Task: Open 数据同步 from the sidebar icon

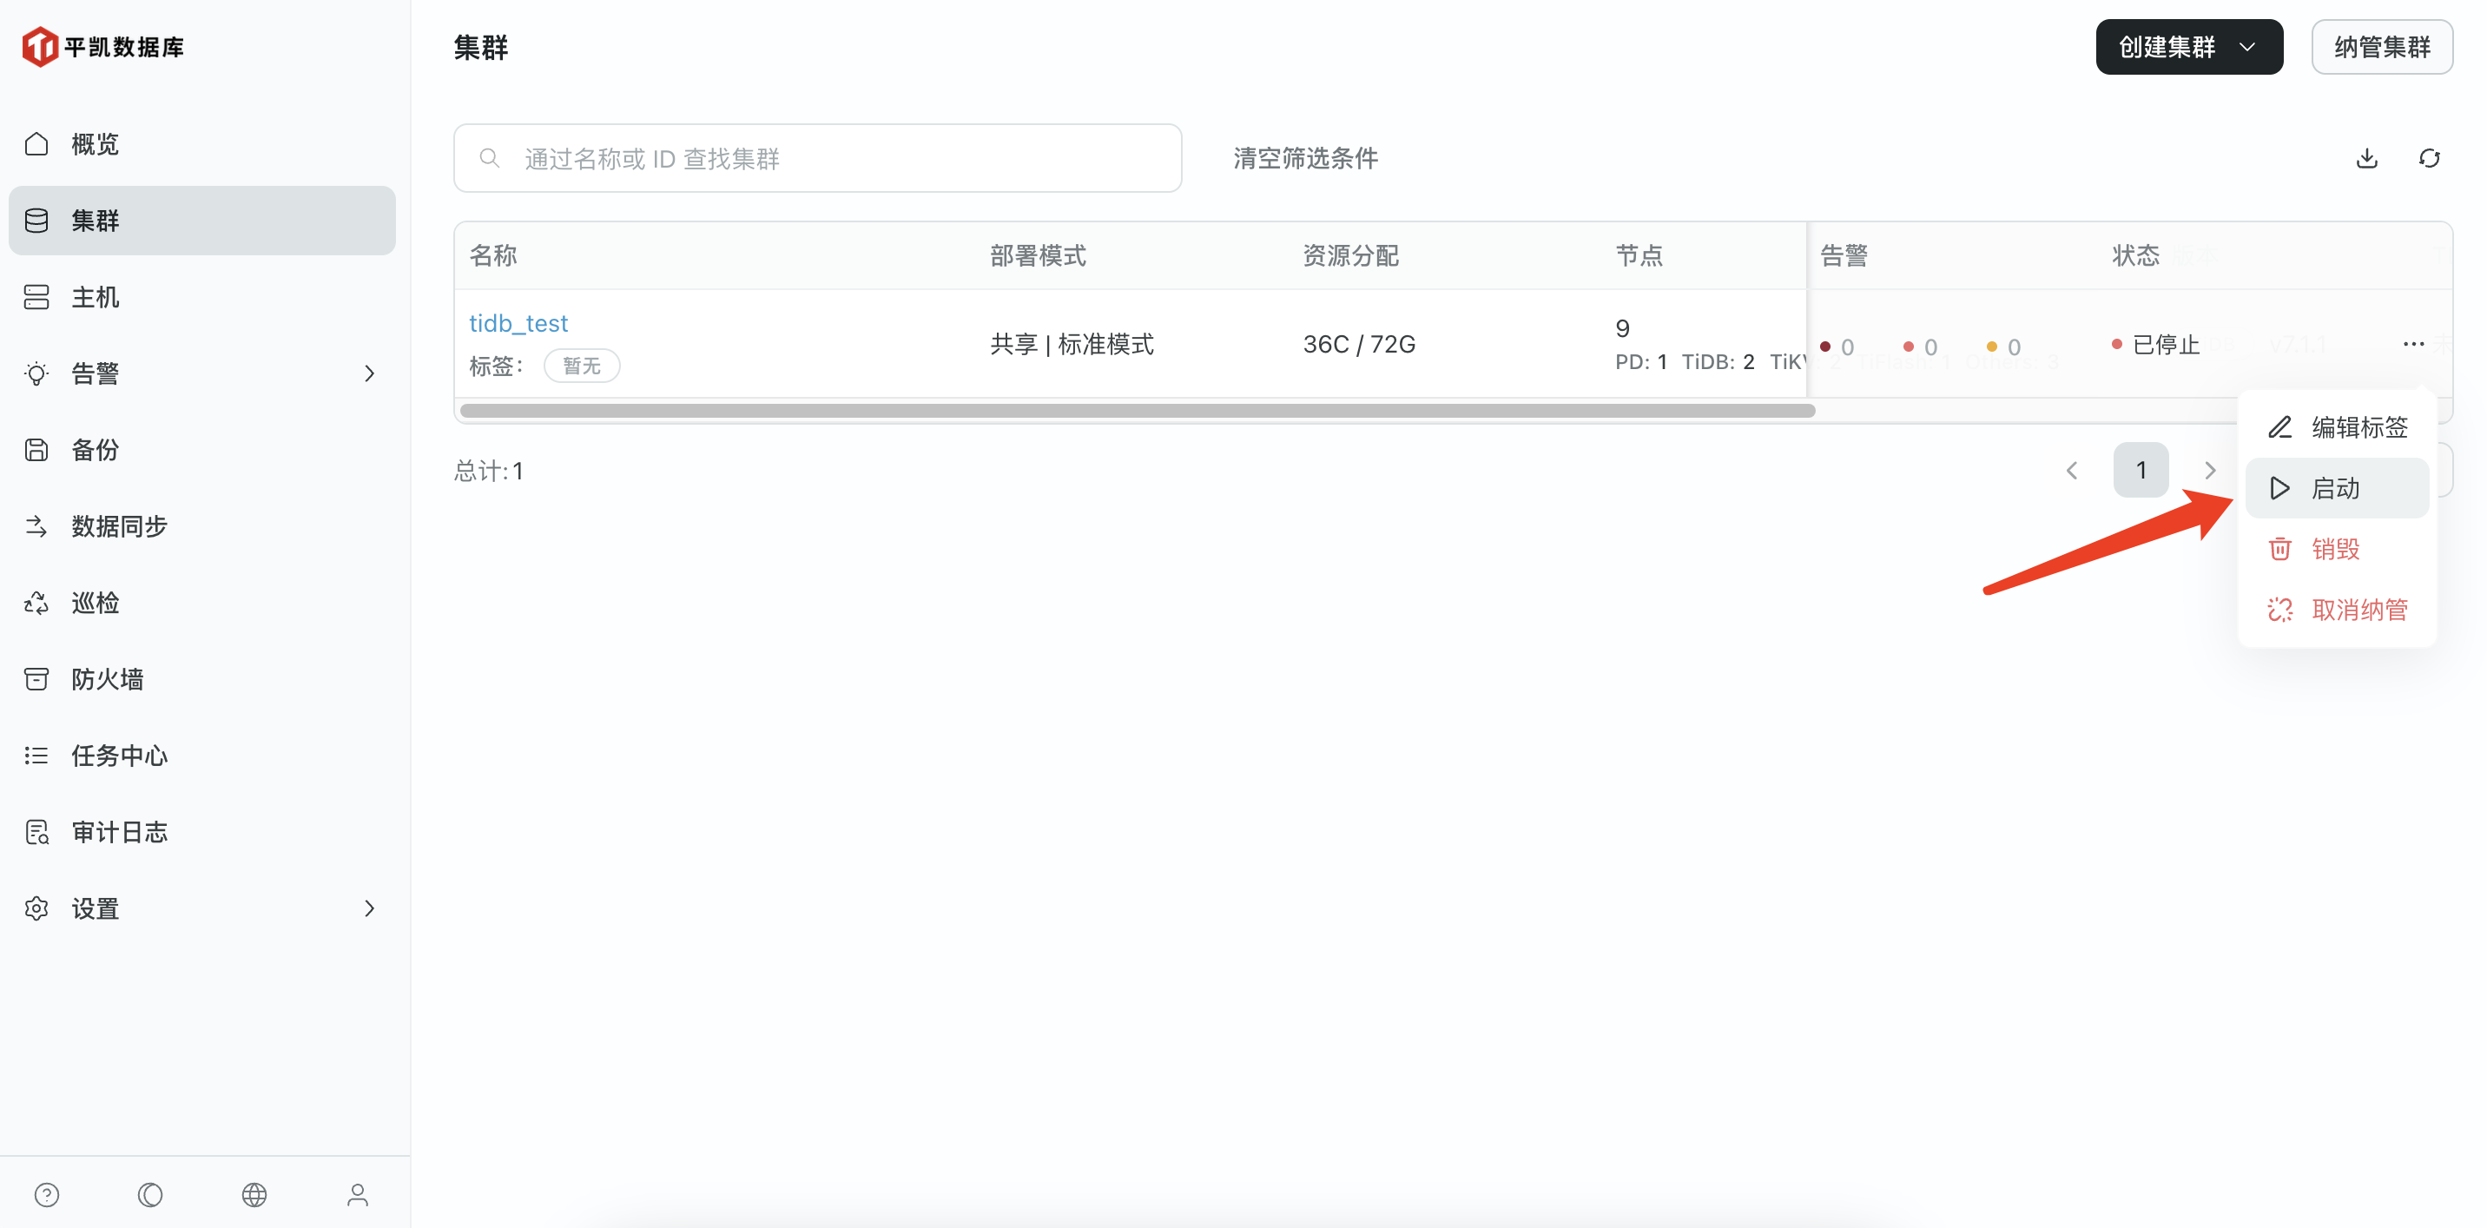Action: pos(36,525)
